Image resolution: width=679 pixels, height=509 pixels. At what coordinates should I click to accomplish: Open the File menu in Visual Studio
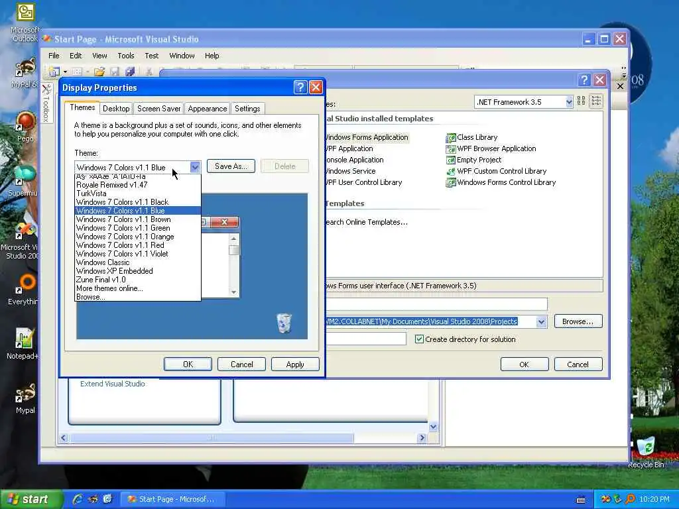[54, 56]
